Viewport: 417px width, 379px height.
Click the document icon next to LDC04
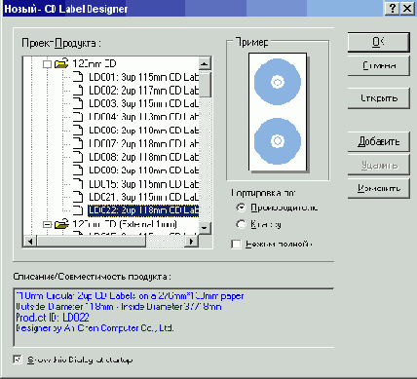tap(78, 117)
